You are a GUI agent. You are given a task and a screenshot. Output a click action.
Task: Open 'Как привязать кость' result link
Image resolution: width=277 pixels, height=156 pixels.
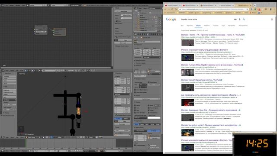(x=211, y=95)
